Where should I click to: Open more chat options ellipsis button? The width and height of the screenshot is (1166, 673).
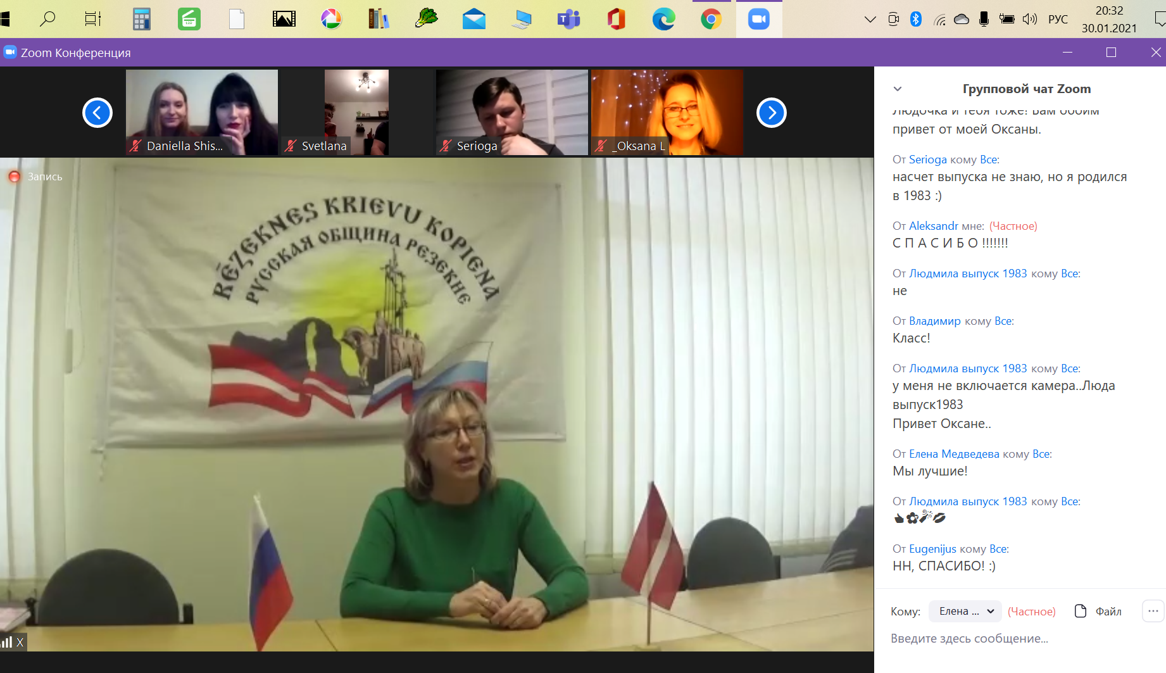point(1153,611)
